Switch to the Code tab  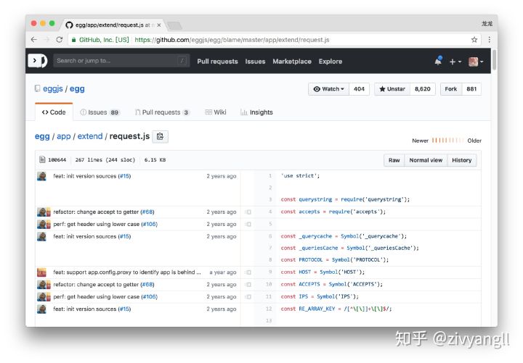point(54,112)
